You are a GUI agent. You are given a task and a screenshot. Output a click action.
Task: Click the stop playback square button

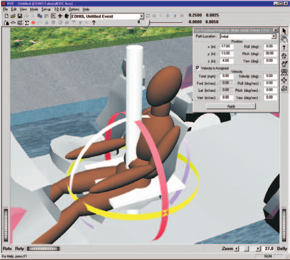[x=148, y=16]
